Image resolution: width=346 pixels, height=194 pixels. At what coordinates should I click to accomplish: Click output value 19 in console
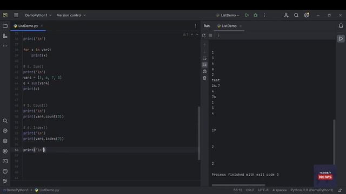point(214,130)
